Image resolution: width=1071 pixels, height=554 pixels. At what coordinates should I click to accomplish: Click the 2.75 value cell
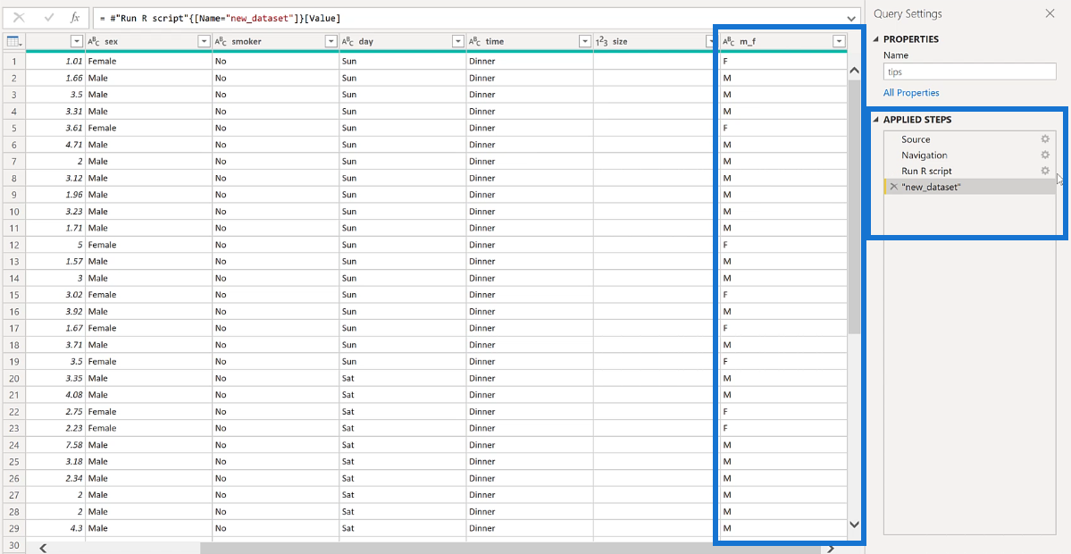pos(56,411)
